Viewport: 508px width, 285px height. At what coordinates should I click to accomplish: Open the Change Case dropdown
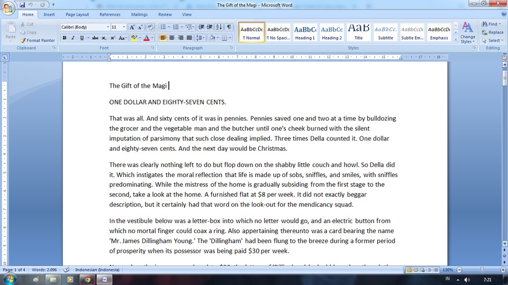(122, 38)
